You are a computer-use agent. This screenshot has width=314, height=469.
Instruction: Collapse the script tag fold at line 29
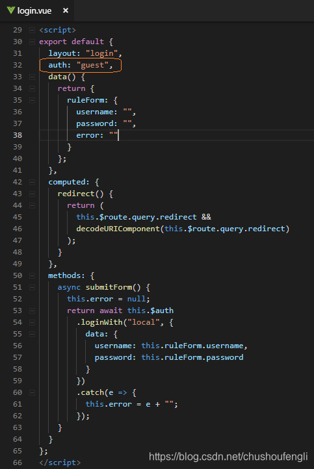(32, 30)
